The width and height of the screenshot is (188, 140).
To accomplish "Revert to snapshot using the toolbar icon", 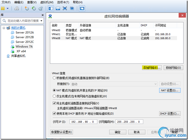I will pyautogui.click(x=34, y=8).
